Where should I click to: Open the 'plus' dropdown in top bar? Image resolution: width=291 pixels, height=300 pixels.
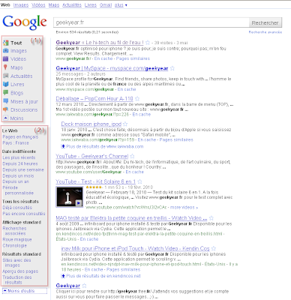click(121, 5)
